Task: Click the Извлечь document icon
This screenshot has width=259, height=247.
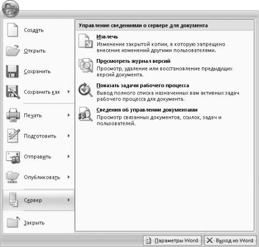Action: tap(85, 41)
